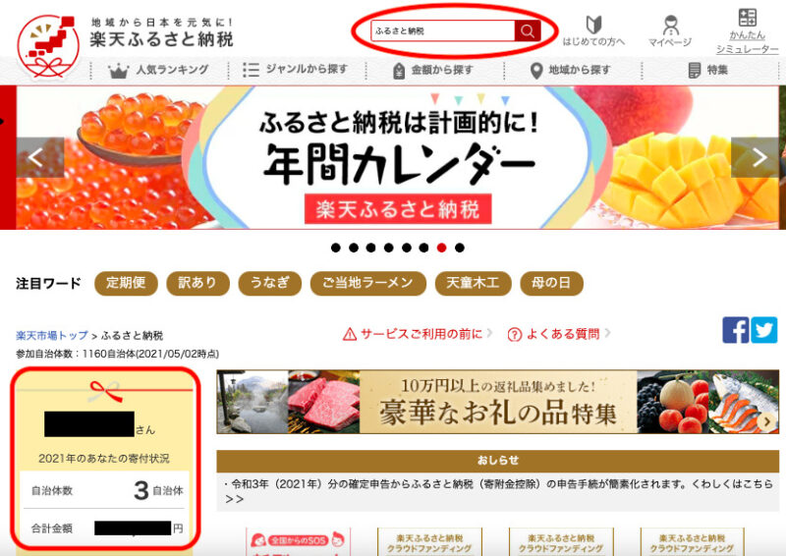Follow the 楽天市場トップ breadcrumb link

coord(52,335)
